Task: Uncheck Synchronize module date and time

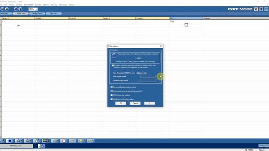Action: (111, 91)
